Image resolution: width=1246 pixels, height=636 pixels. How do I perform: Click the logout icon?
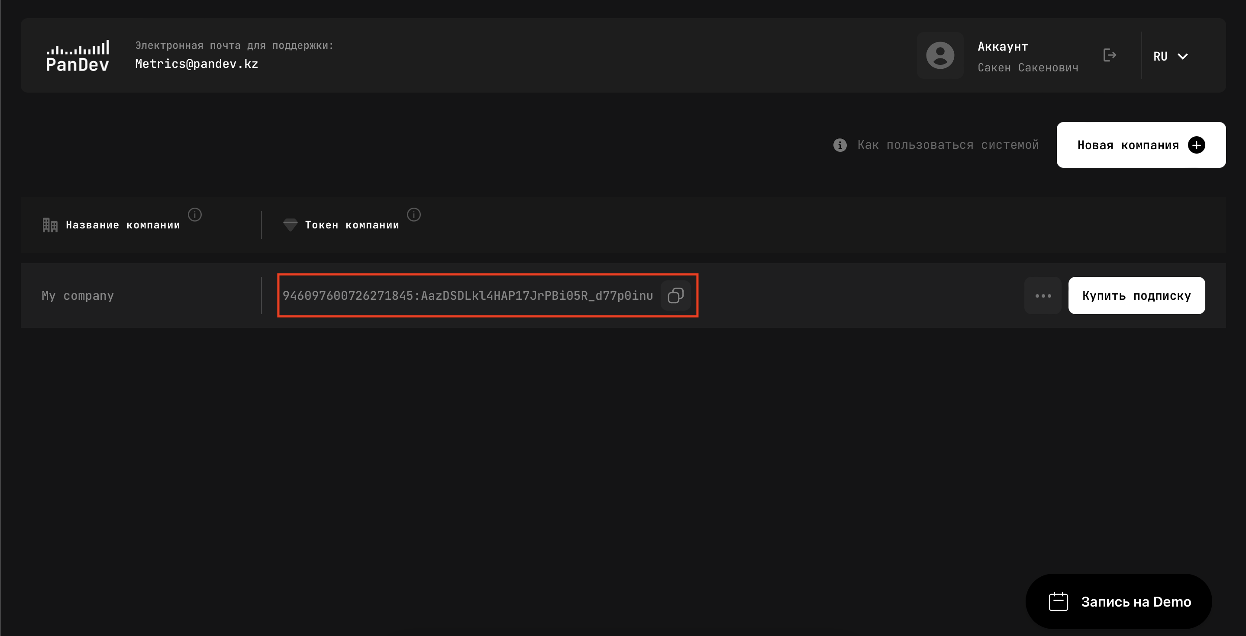click(1110, 55)
